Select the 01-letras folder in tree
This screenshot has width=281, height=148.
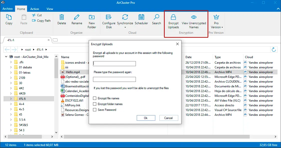25,73
